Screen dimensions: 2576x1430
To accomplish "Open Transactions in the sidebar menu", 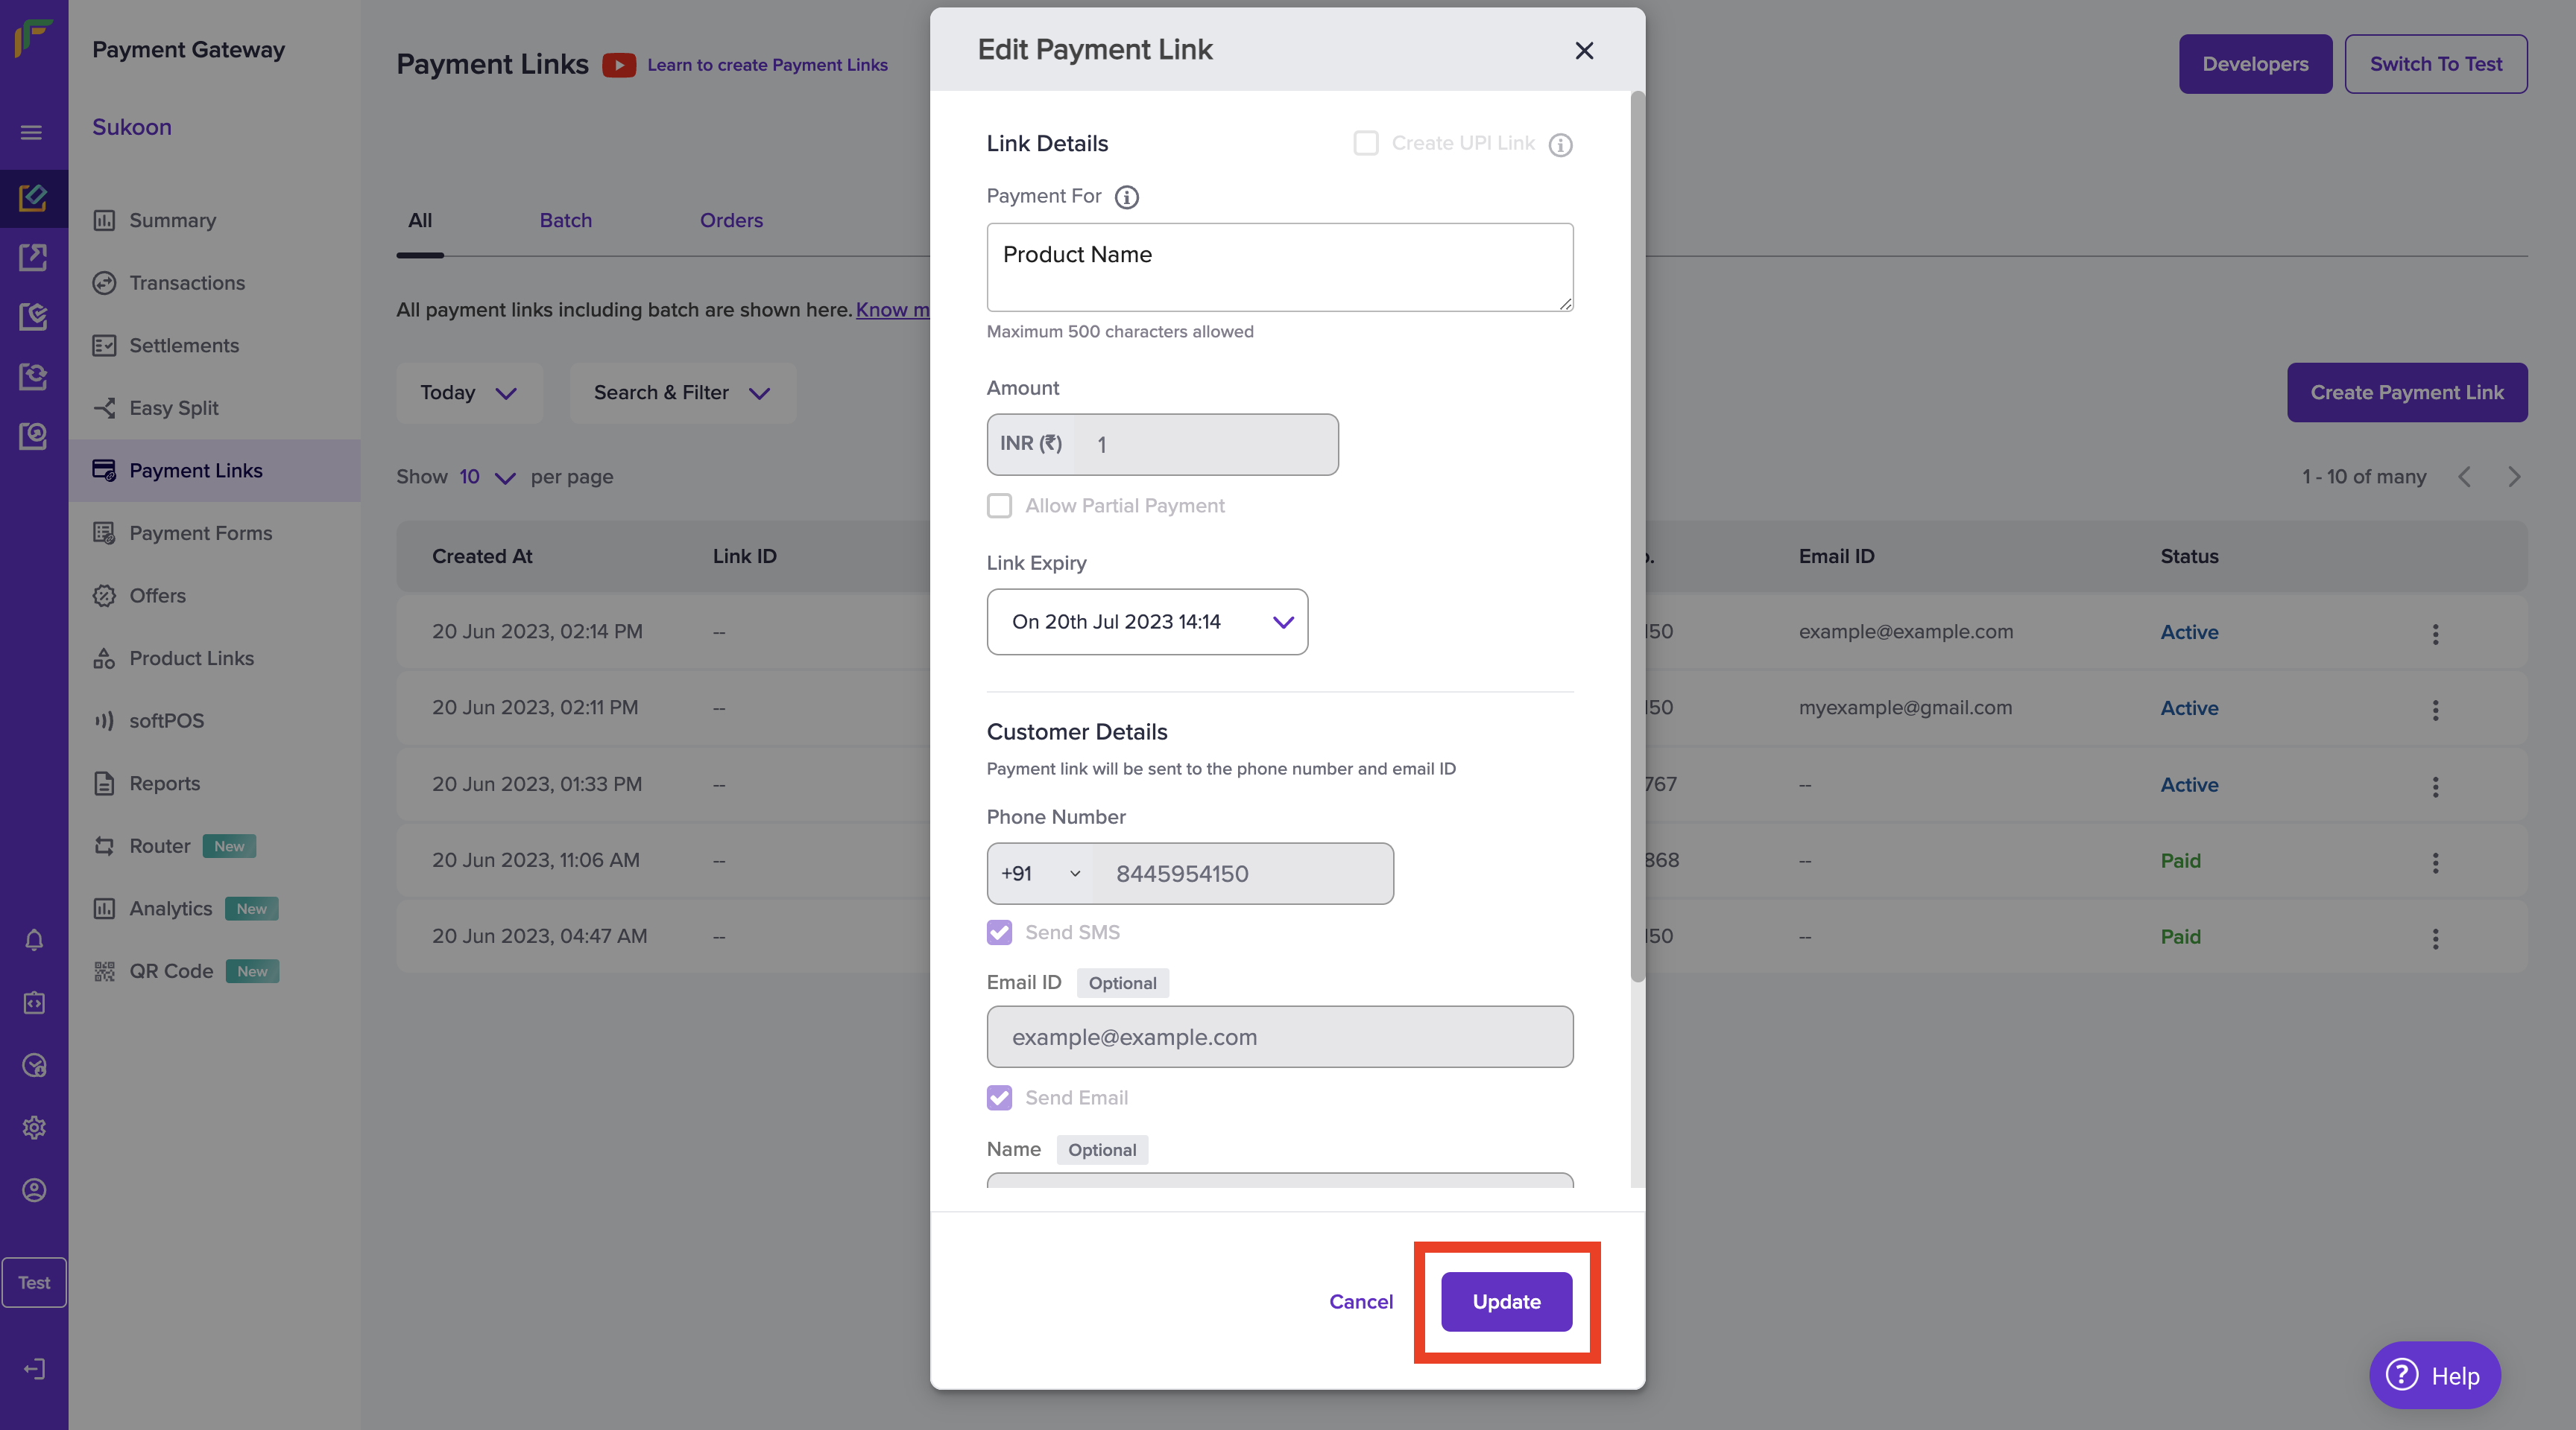I will point(187,283).
